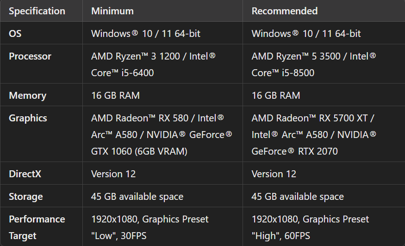Click the Graphics row label

pos(28,118)
